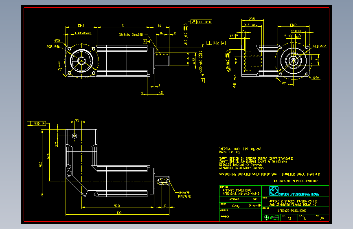The image size is (353, 229).
Task: Click the sheet size 'A3' cell
Action: [x=289, y=218]
